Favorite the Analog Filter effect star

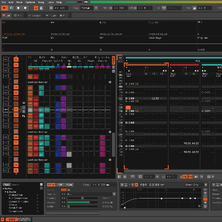(x=37, y=195)
